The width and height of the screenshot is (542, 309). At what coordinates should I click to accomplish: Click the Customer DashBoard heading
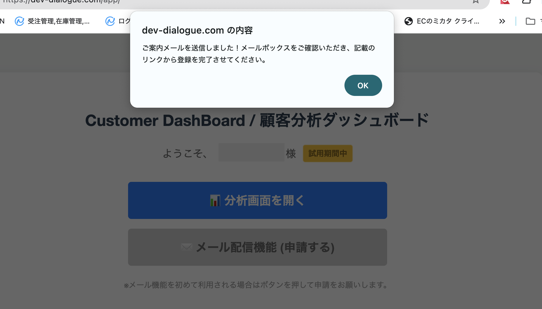point(257,121)
